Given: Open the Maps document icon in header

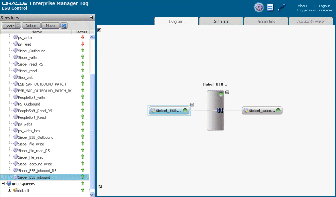Looking at the screenshot, I should [x=270, y=7].
